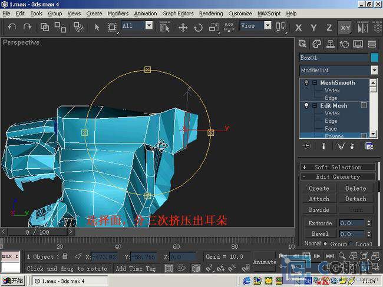Viewport: 383px width, 287px height.
Task: Select the Normal Group radio button
Action: coord(325,243)
